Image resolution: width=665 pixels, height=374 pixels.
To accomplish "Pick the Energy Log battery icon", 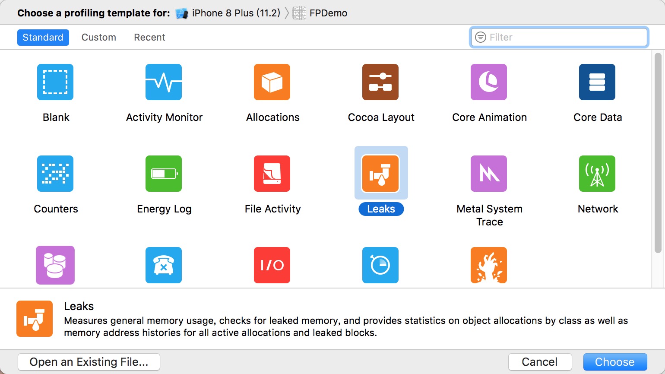I will pyautogui.click(x=164, y=174).
